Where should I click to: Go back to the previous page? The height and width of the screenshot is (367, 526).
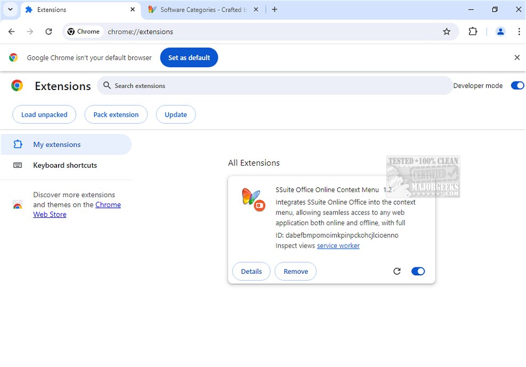pyautogui.click(x=11, y=31)
